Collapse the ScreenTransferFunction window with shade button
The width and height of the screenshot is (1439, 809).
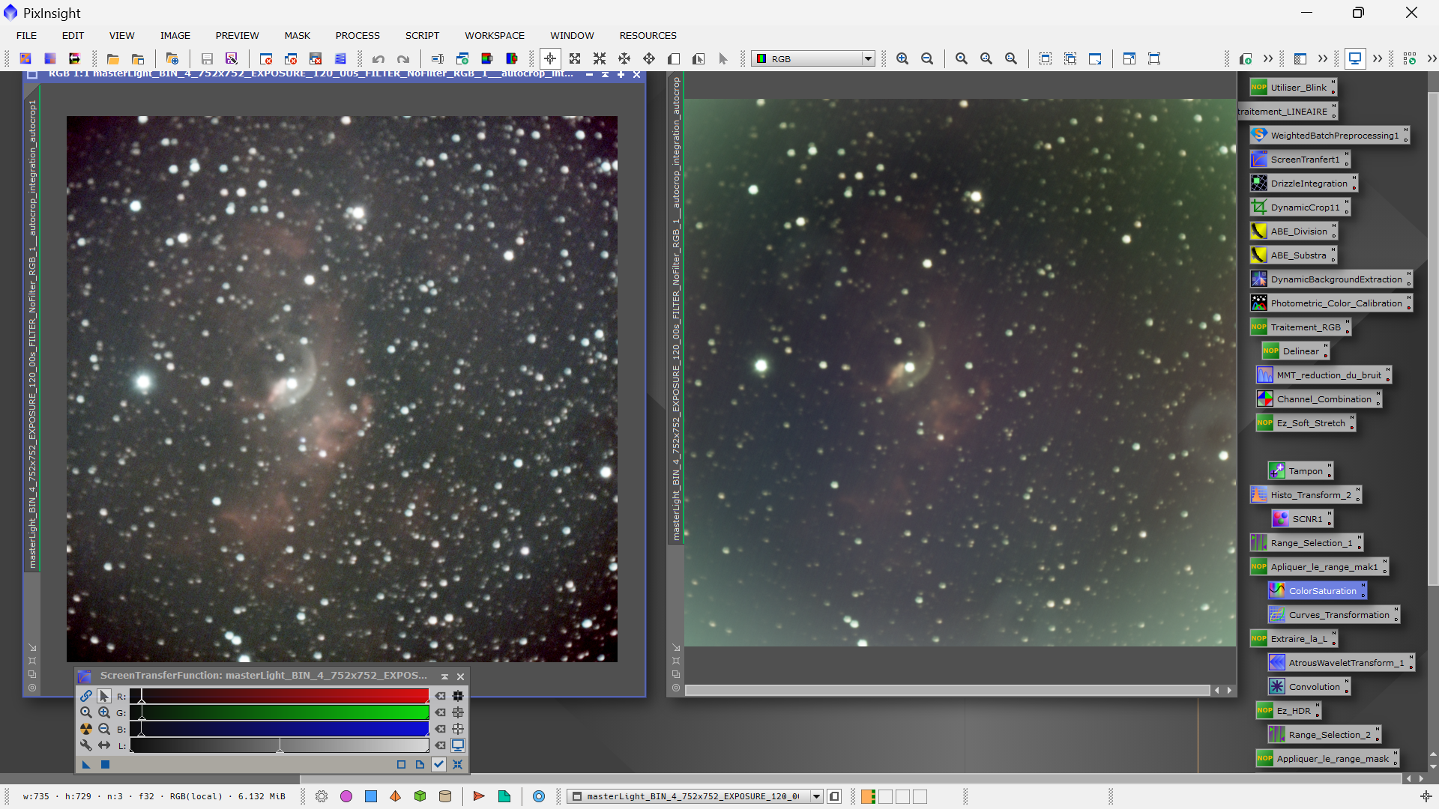(x=444, y=676)
